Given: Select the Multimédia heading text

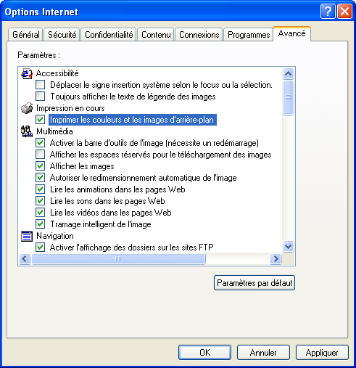Looking at the screenshot, I should (54, 131).
